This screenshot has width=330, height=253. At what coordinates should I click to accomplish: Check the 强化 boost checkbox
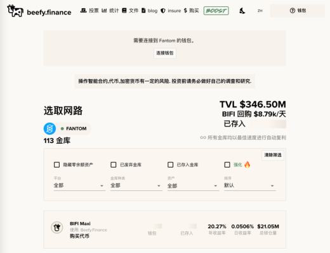point(227,164)
